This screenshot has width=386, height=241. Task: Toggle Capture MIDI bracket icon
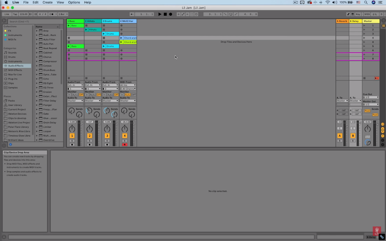[x=192, y=14]
